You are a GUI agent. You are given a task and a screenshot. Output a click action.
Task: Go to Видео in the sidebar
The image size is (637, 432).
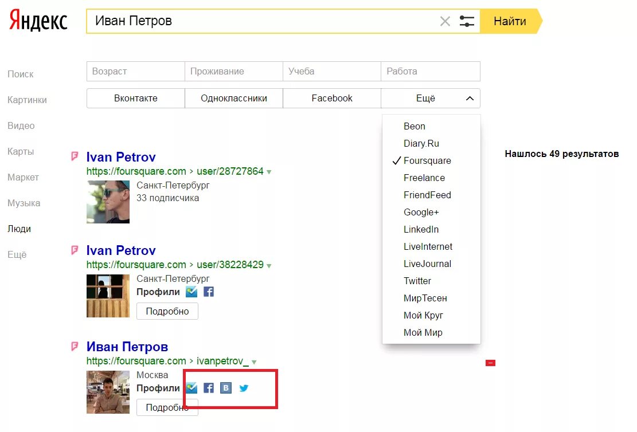click(21, 125)
